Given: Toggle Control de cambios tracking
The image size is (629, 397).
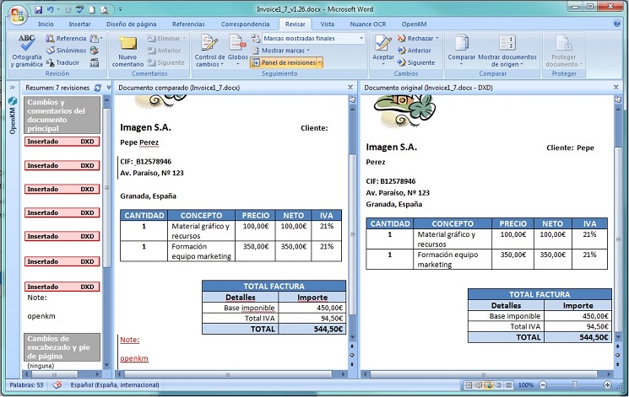Looking at the screenshot, I should [209, 51].
